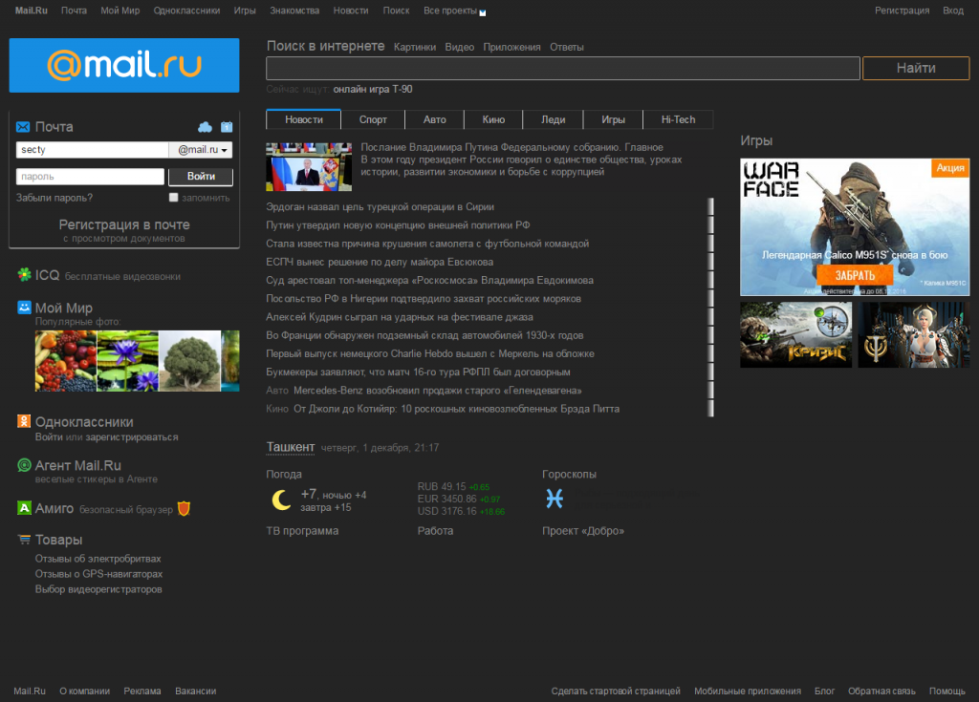Open the Проект «Добро» link

[583, 531]
